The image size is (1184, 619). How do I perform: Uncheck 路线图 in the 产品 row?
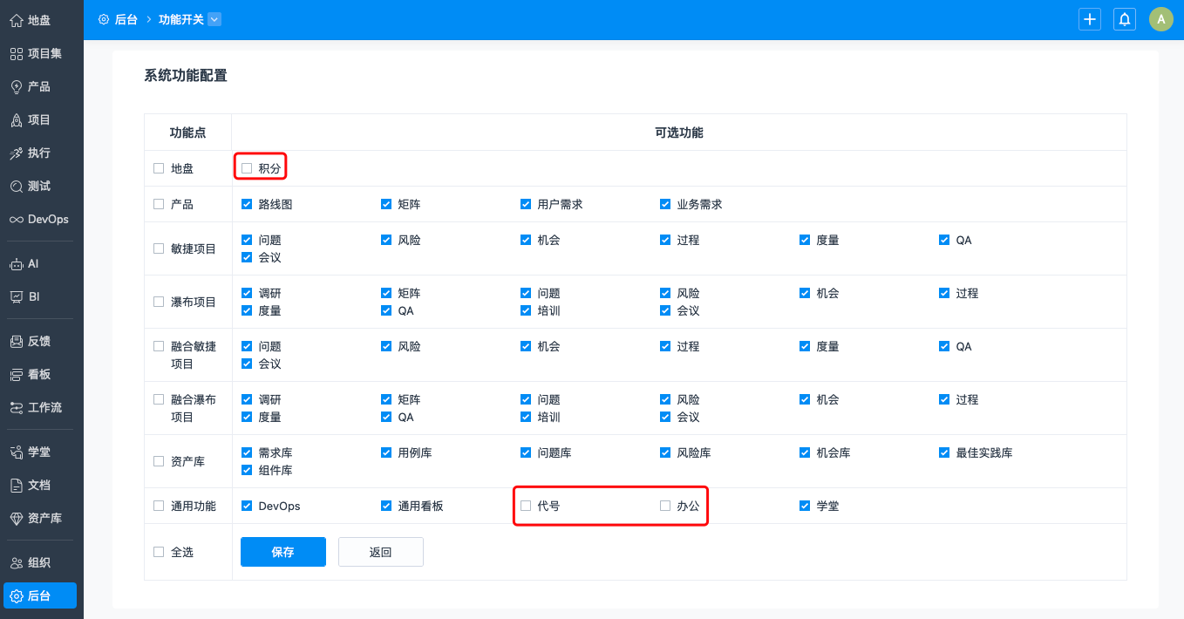click(247, 204)
